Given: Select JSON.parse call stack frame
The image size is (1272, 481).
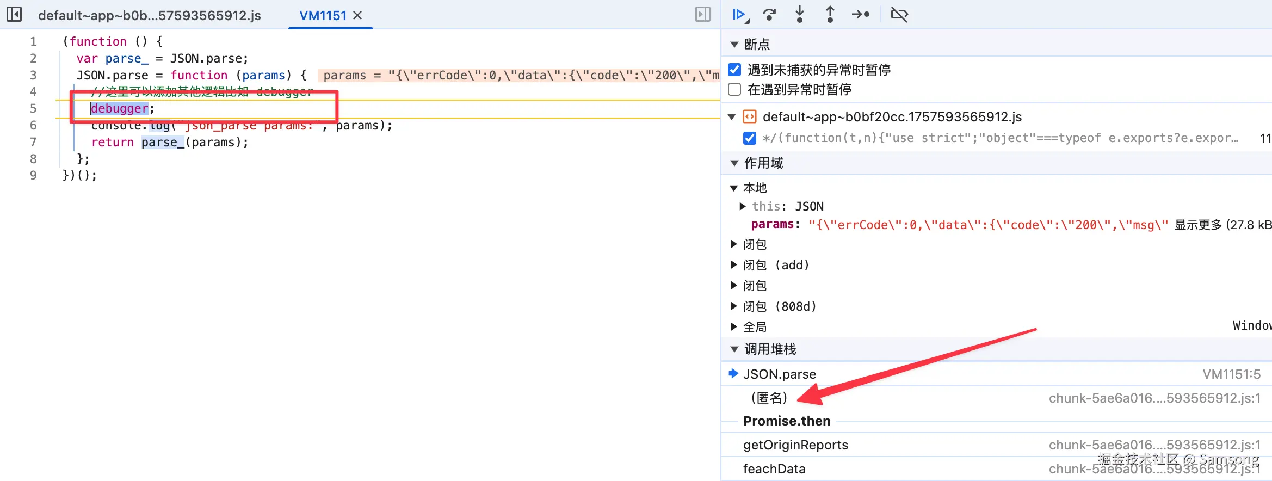Looking at the screenshot, I should click(x=997, y=374).
